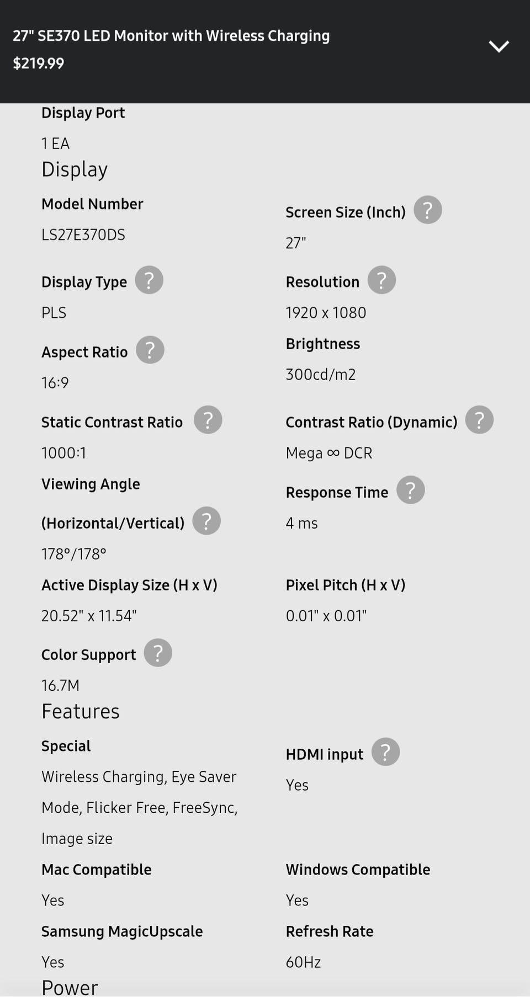Click the Features section heading

[81, 712]
